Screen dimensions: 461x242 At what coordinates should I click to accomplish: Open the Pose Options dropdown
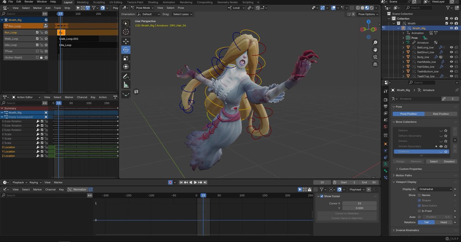click(368, 14)
